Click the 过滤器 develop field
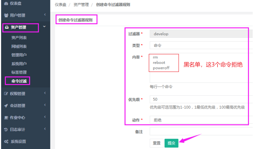The height and width of the screenshot is (149, 263). coord(201,34)
